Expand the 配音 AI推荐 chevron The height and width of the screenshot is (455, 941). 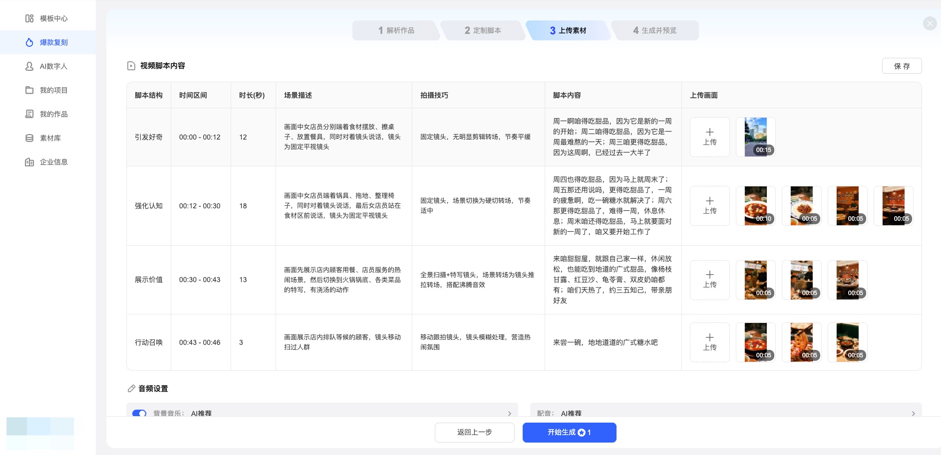click(x=913, y=413)
